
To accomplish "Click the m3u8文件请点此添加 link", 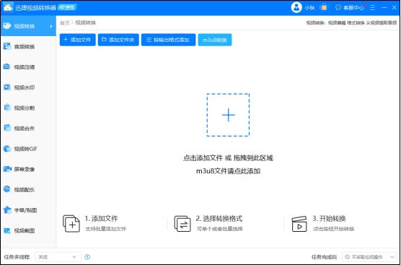I will point(228,171).
